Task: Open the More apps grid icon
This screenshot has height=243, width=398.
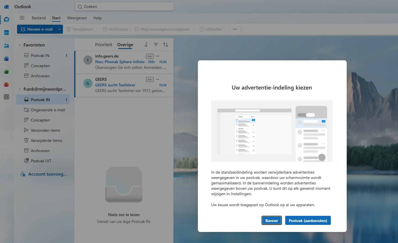Action: point(7,97)
